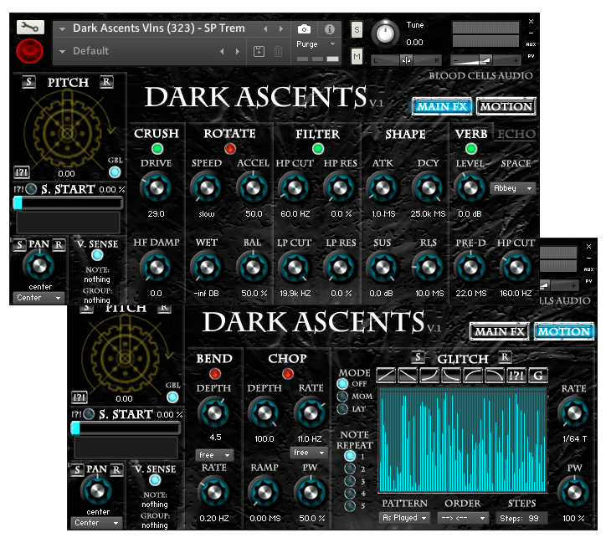Open the Abbey SPACE dropdown
This screenshot has height=548, width=611.
click(x=513, y=188)
